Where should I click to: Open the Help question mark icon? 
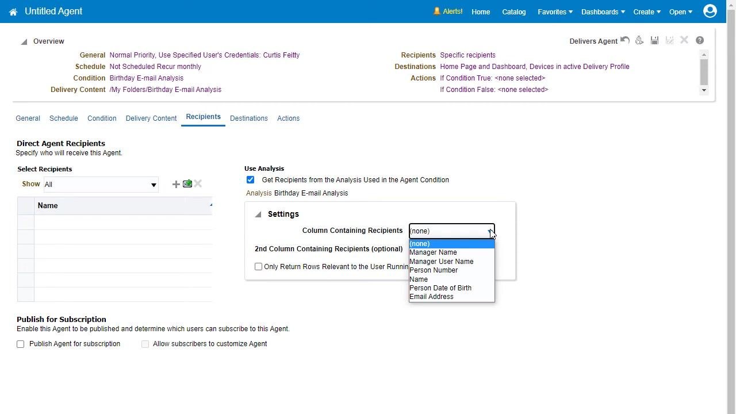pos(700,40)
